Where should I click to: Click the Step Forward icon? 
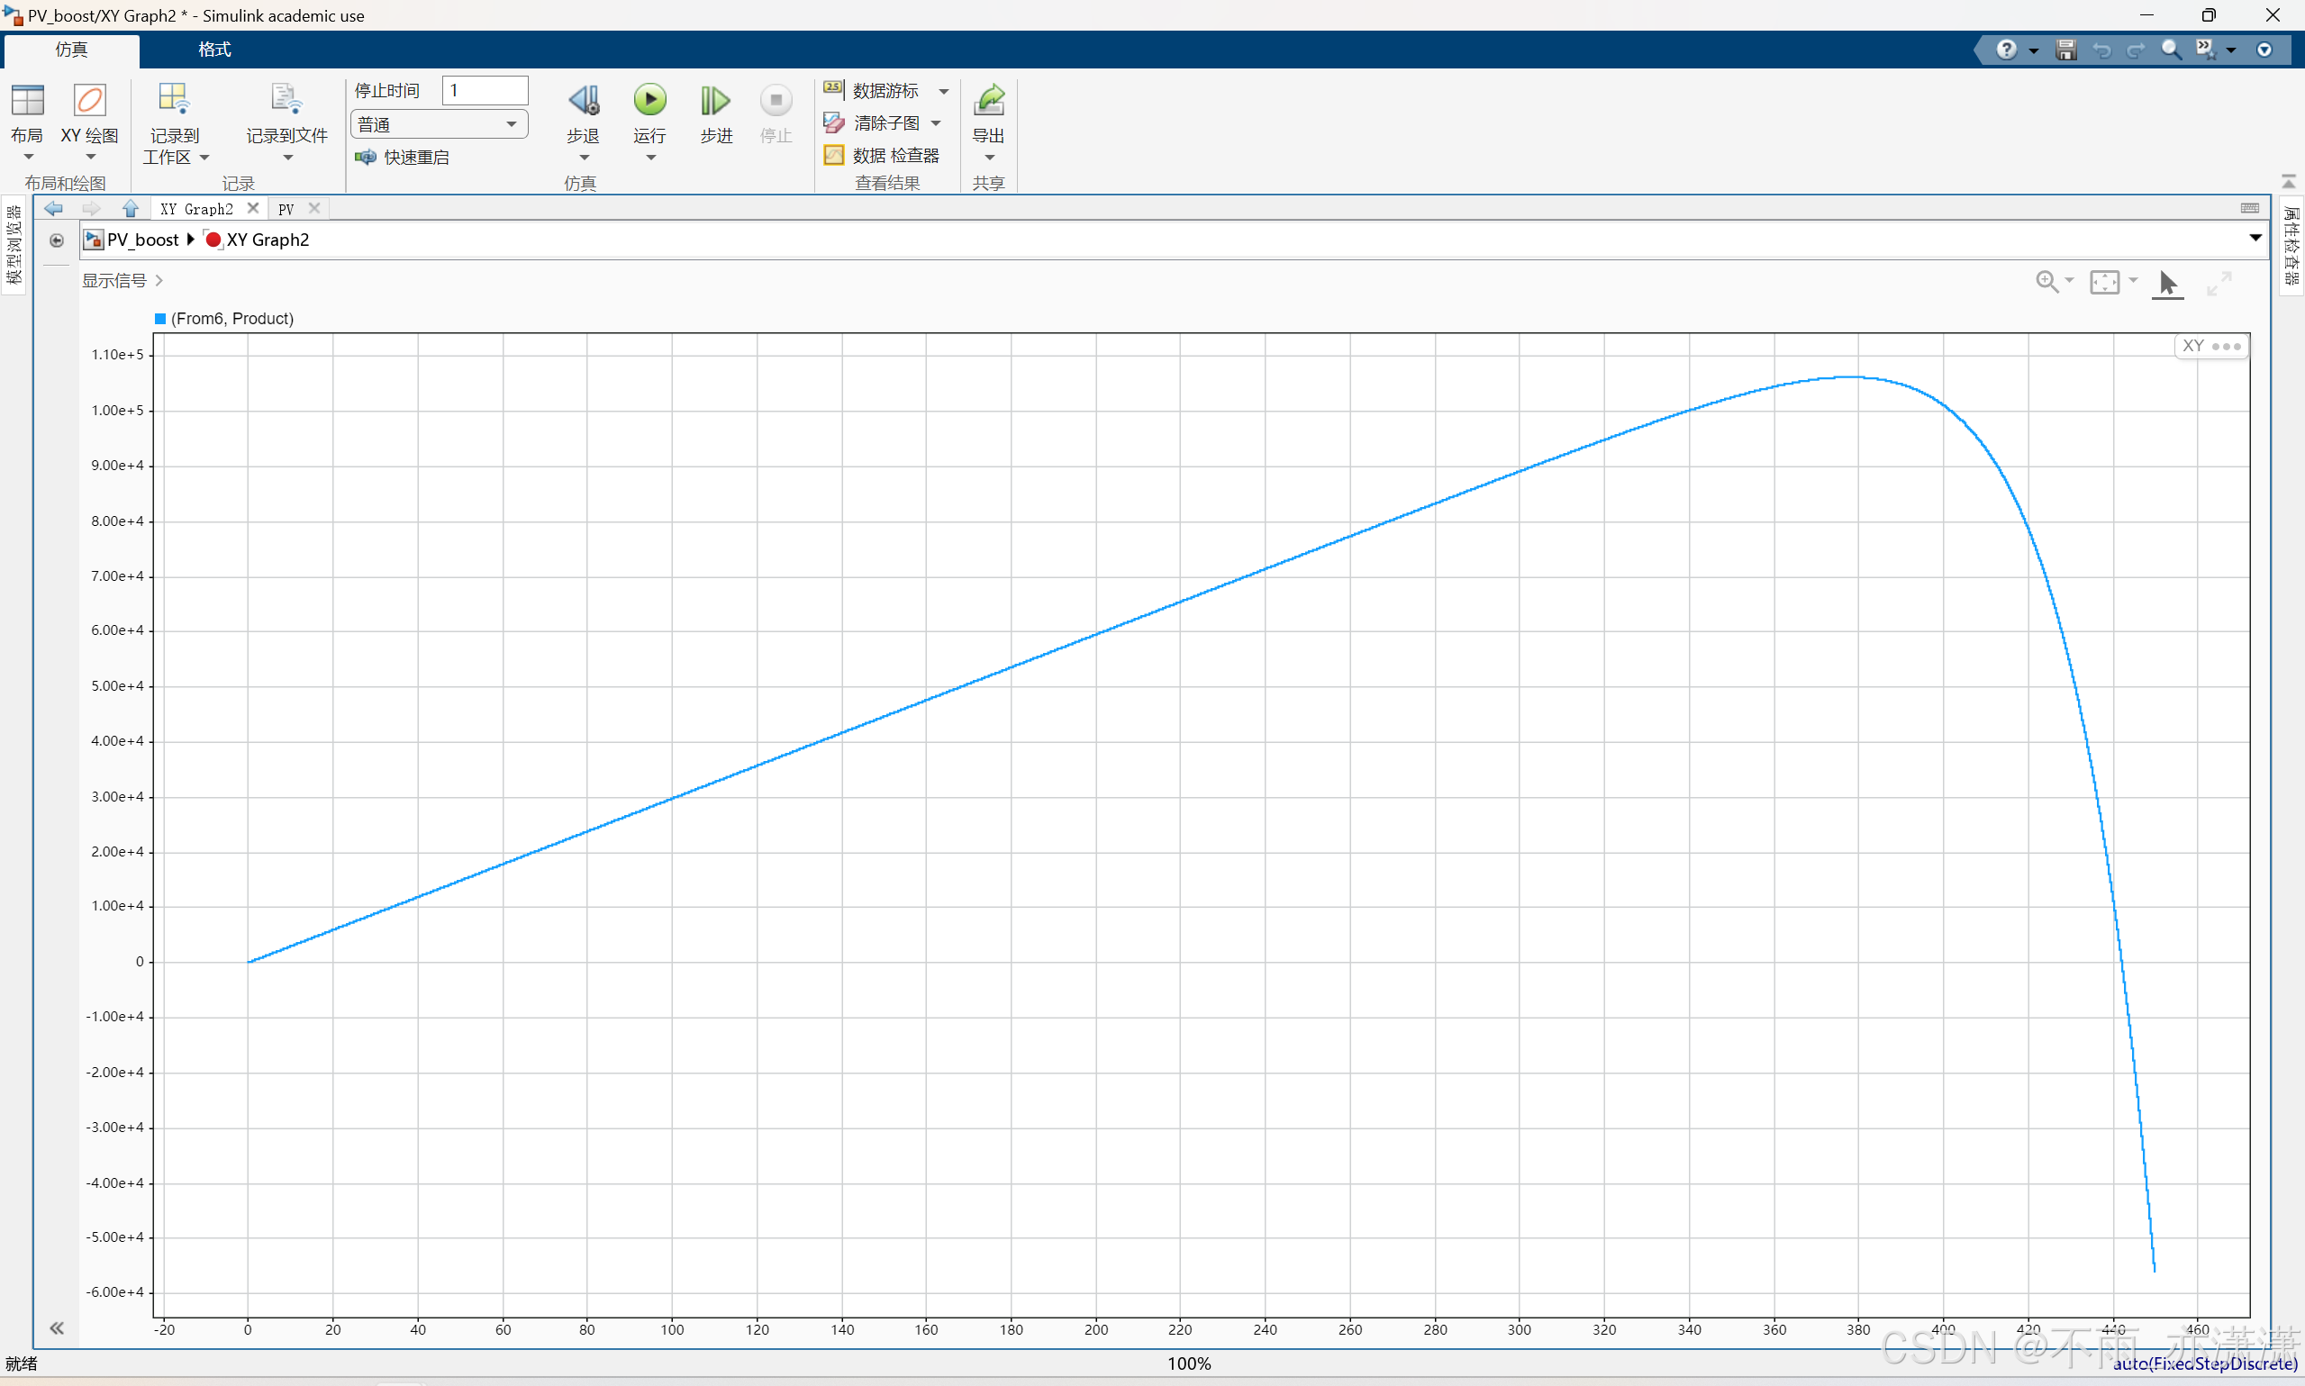715,101
